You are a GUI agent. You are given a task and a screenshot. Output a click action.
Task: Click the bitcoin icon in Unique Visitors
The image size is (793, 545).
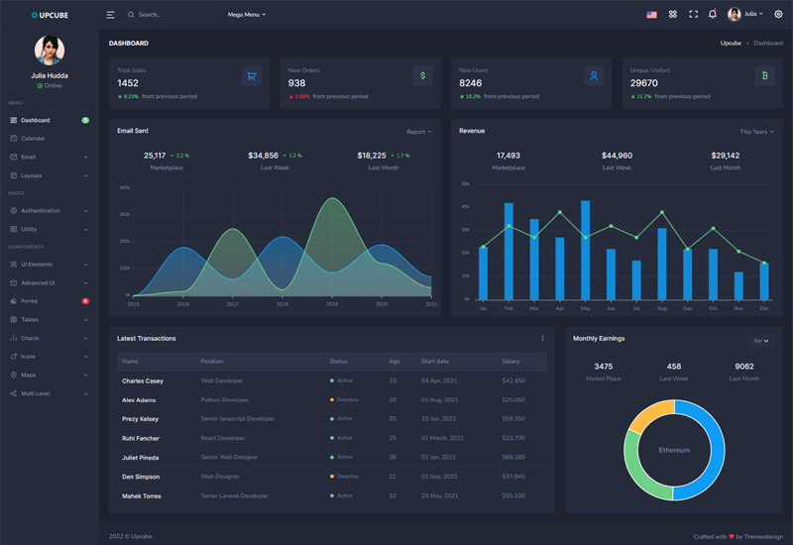(x=764, y=75)
